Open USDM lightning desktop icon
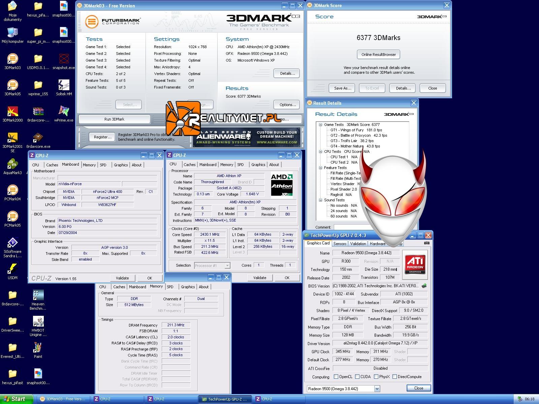Image resolution: width=539 pixels, height=404 pixels. 12,272
